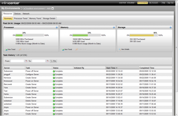Select the Summary sub-tab
This screenshot has height=116, width=178.
pyautogui.click(x=8, y=19)
